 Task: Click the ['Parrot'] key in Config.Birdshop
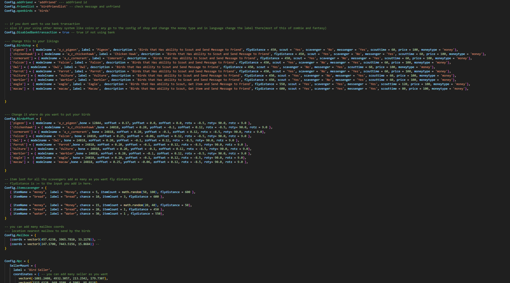(x=19, y=71)
